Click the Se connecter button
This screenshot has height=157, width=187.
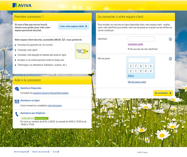tap(163, 93)
